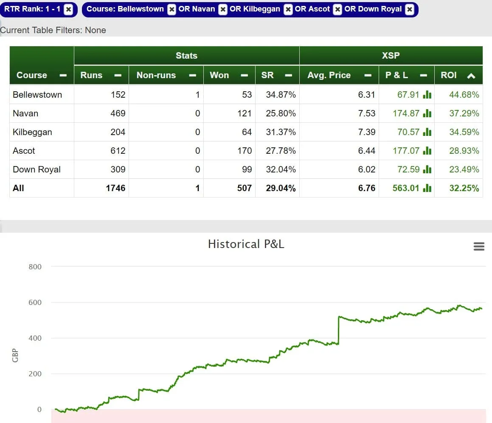Toggle sort on the Non-runs column
The image size is (492, 423).
point(193,75)
